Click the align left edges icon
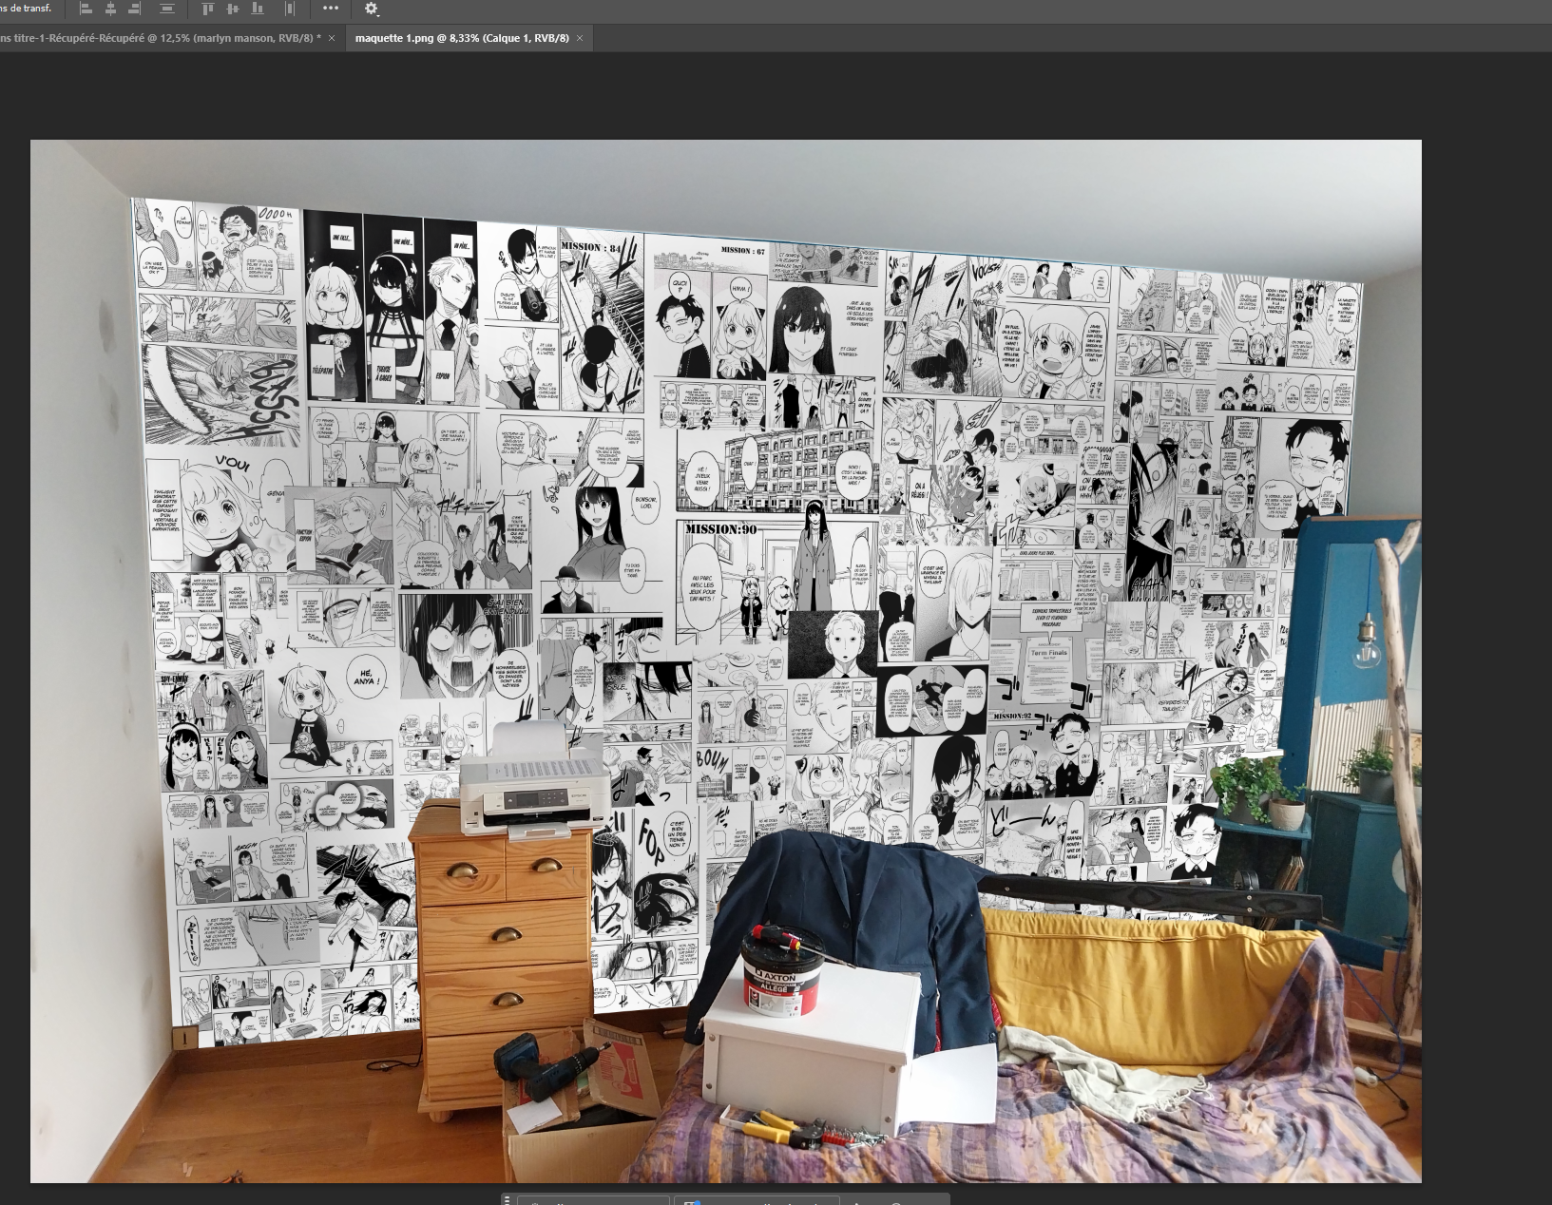1552x1205 pixels. pyautogui.click(x=86, y=9)
